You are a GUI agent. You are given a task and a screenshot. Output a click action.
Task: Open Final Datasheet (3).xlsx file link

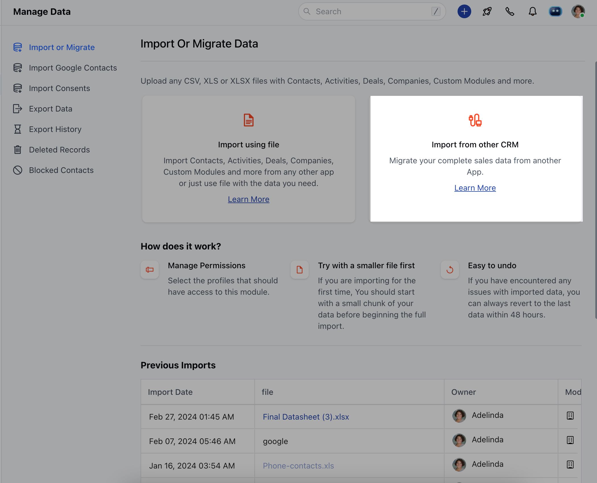(x=306, y=417)
